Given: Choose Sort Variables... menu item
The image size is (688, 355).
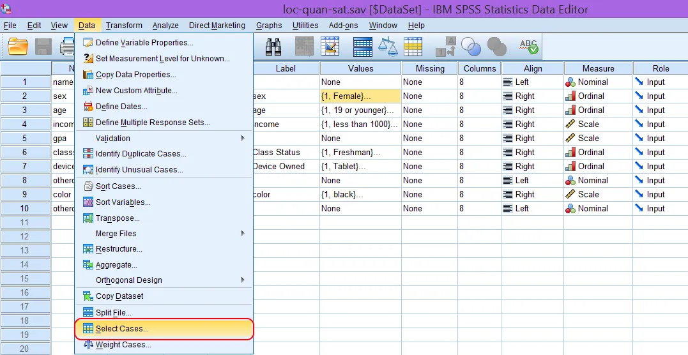Looking at the screenshot, I should [164, 202].
